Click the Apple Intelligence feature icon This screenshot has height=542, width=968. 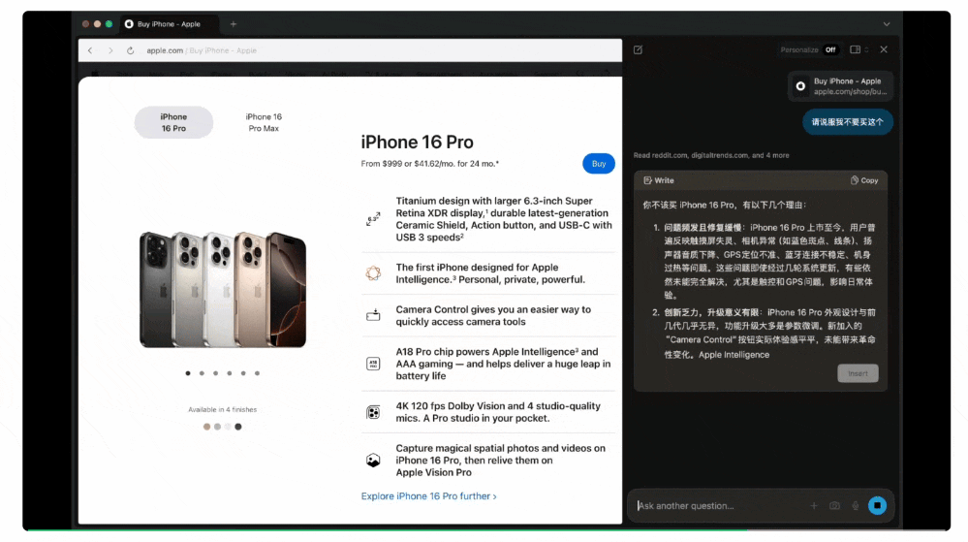[373, 273]
